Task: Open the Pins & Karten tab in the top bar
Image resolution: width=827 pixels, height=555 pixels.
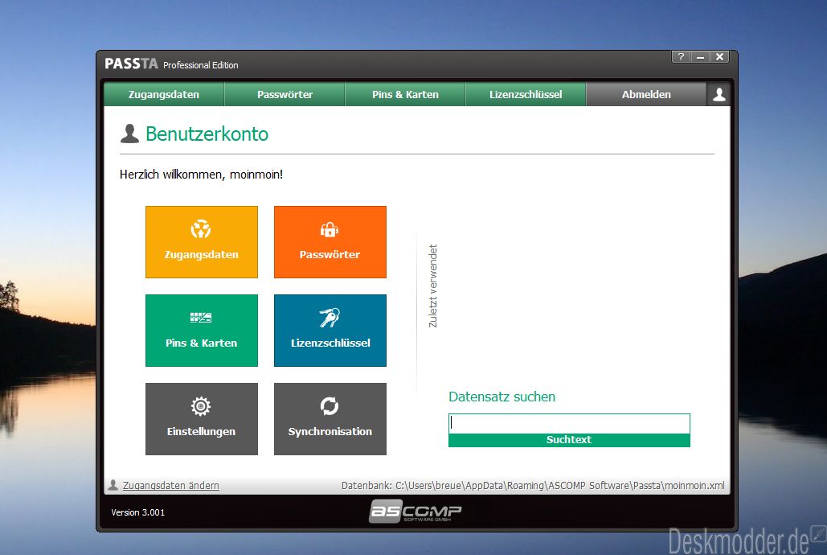Action: tap(405, 95)
